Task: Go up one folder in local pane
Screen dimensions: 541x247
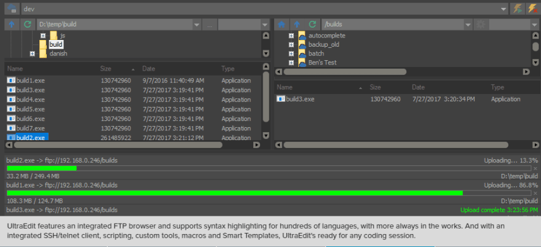Action: point(12,25)
